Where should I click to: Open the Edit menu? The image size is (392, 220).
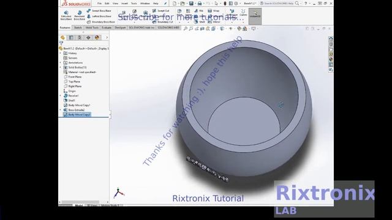click(107, 4)
